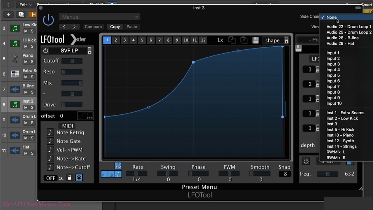This screenshot has width=373, height=210.
Task: Select the triplet rate mode button
Action: coord(111,174)
